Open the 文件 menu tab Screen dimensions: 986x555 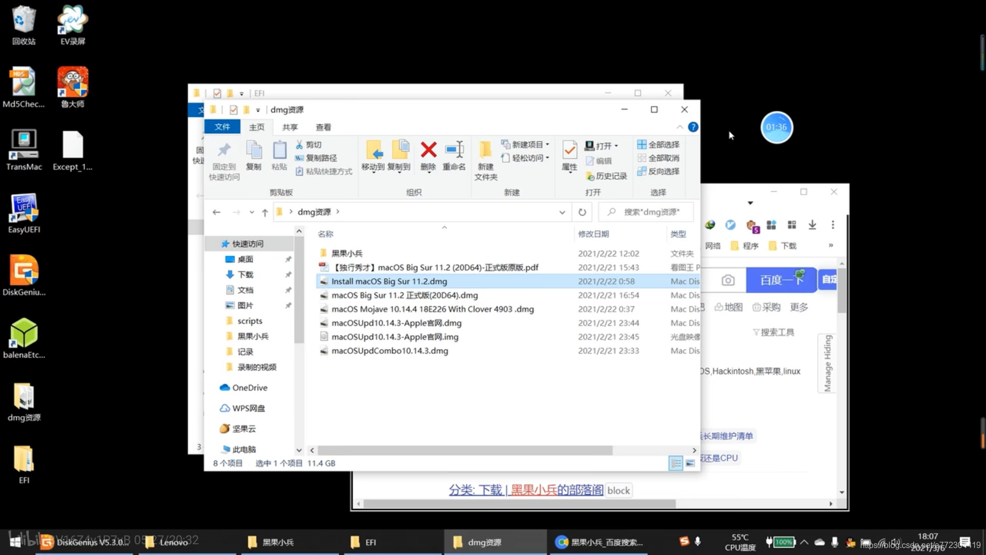click(x=222, y=127)
